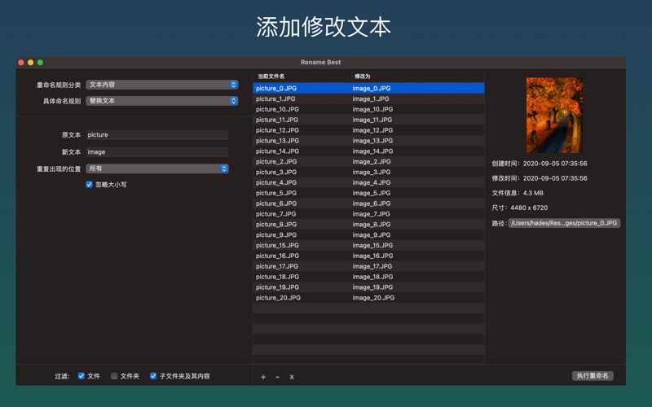Focus the 新文本 input field
This screenshot has height=407, width=652.
tap(156, 152)
